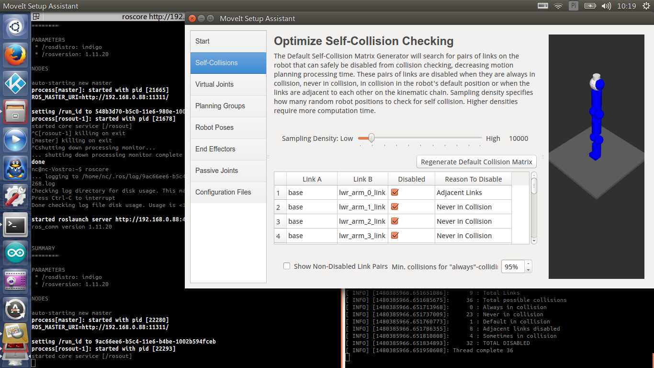The width and height of the screenshot is (654, 368).
Task: Open the Configuration Files step
Action: pyautogui.click(x=228, y=192)
